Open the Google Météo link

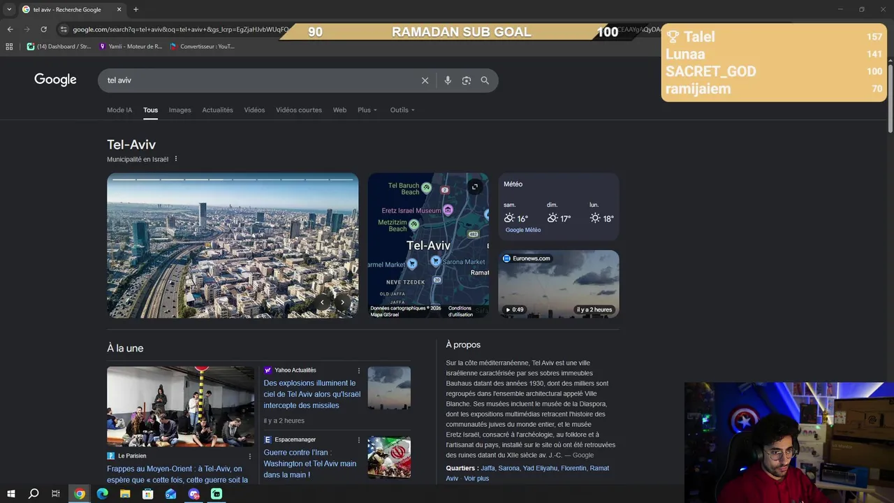tap(523, 230)
